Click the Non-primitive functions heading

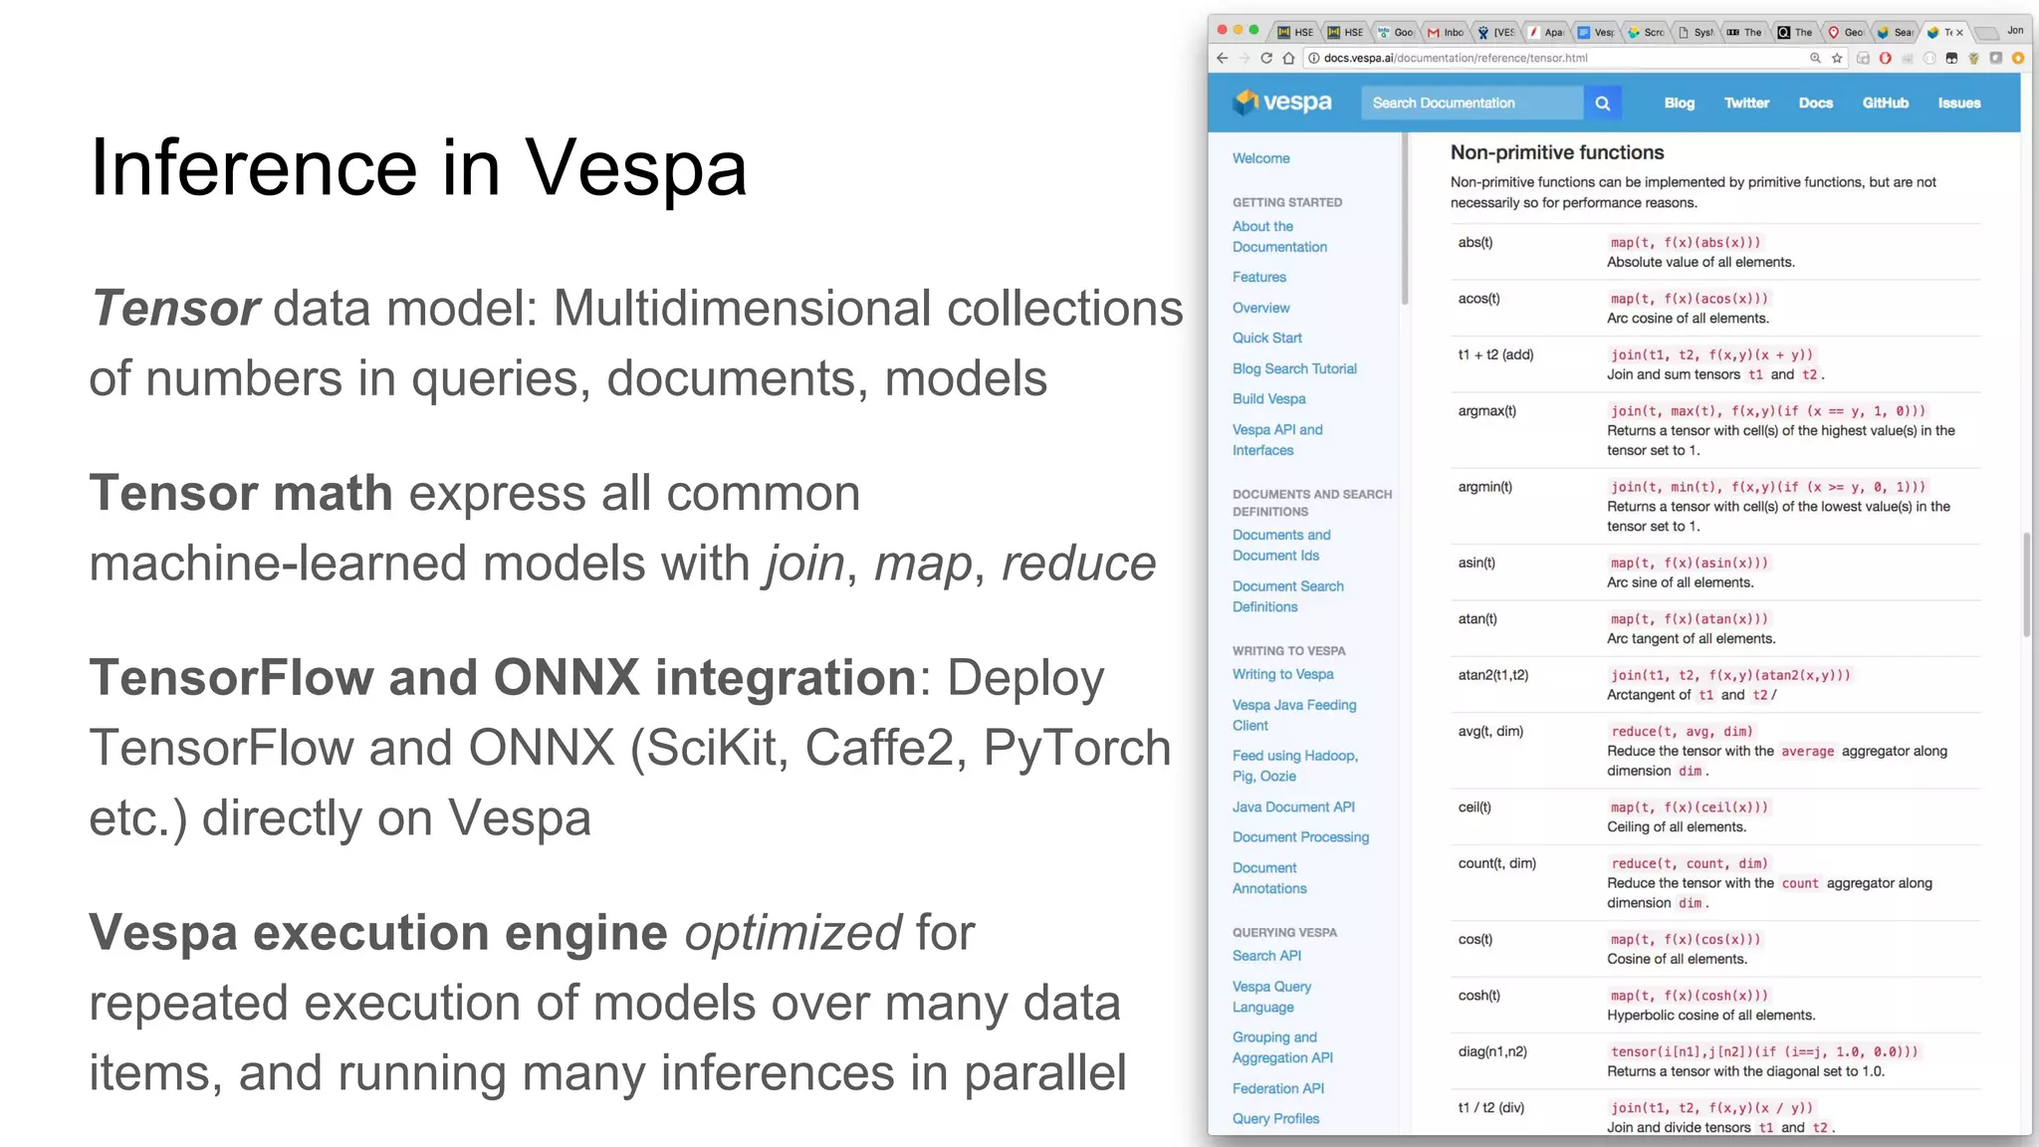pyautogui.click(x=1556, y=152)
